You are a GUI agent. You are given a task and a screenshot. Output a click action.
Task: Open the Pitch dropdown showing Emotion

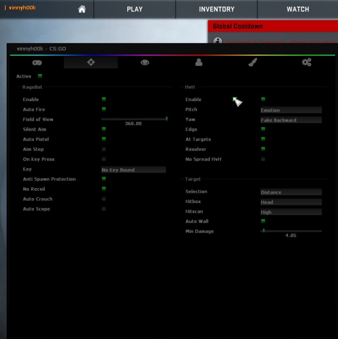(x=291, y=110)
